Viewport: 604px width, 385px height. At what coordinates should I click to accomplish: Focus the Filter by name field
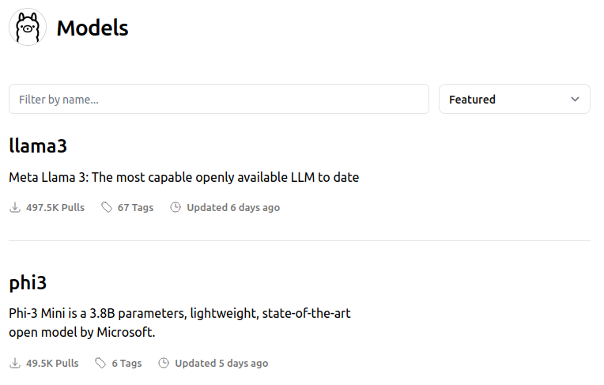218,100
